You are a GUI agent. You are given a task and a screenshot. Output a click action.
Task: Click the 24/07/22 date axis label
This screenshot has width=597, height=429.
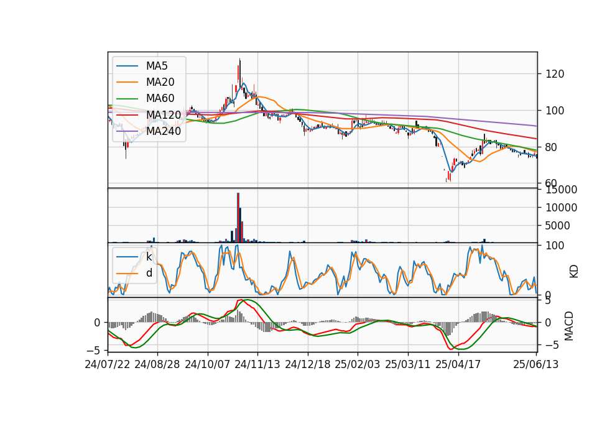point(108,364)
